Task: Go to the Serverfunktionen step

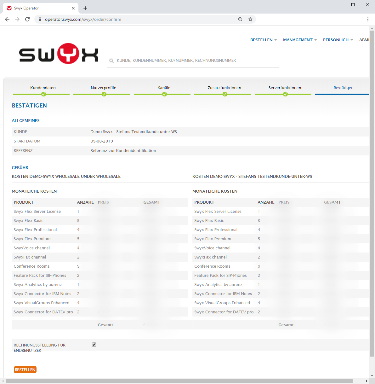Action: [285, 88]
